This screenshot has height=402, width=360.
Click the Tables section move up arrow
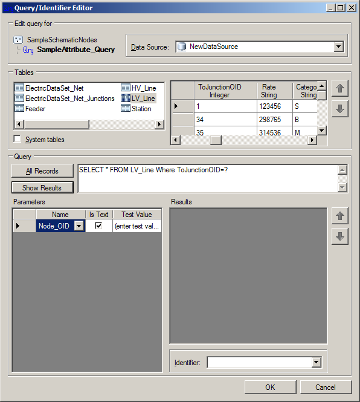tap(339, 88)
